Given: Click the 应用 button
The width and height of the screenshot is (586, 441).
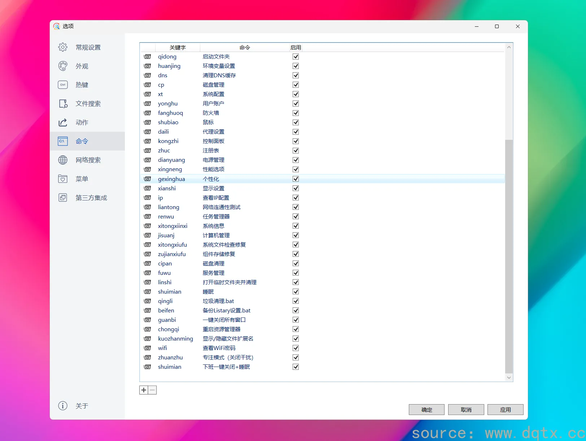Looking at the screenshot, I should tap(505, 410).
